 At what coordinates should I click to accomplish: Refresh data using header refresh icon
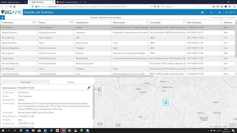[219, 12]
